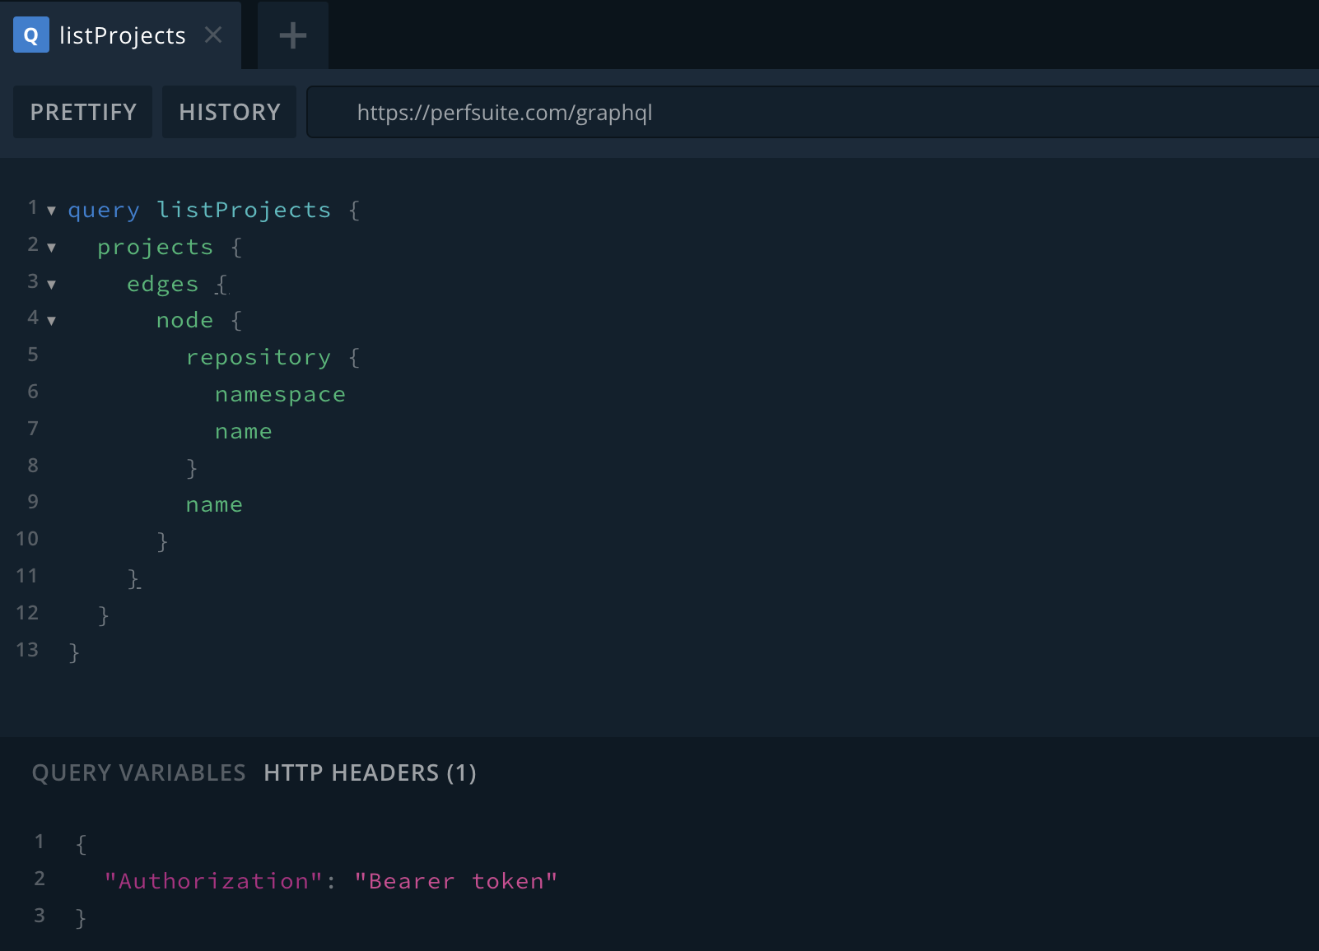Collapse the projects block fold arrow
Viewport: 1319px width, 951px height.
pyautogui.click(x=51, y=248)
